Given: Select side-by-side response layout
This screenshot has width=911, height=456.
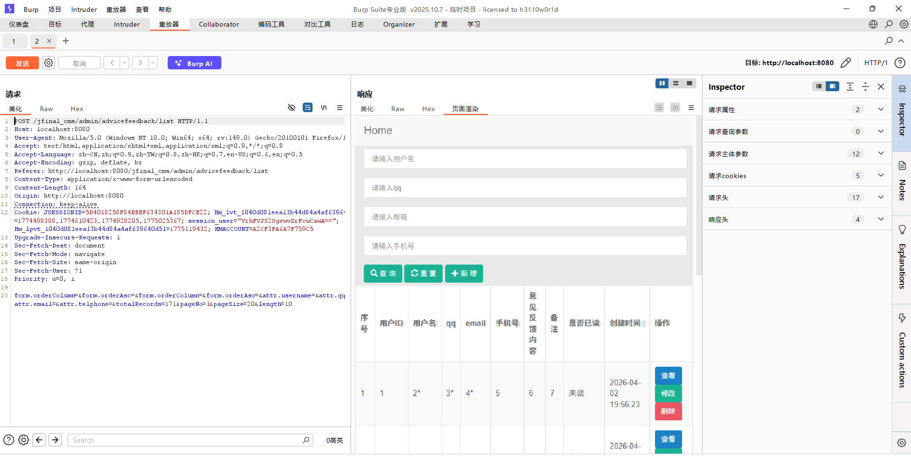Looking at the screenshot, I should point(662,84).
